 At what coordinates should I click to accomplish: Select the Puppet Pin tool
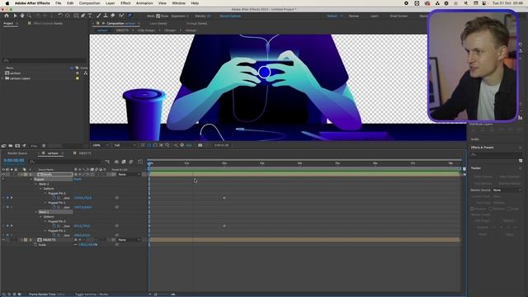click(x=130, y=16)
